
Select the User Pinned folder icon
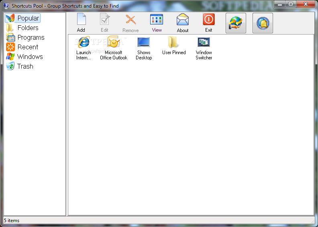click(173, 42)
